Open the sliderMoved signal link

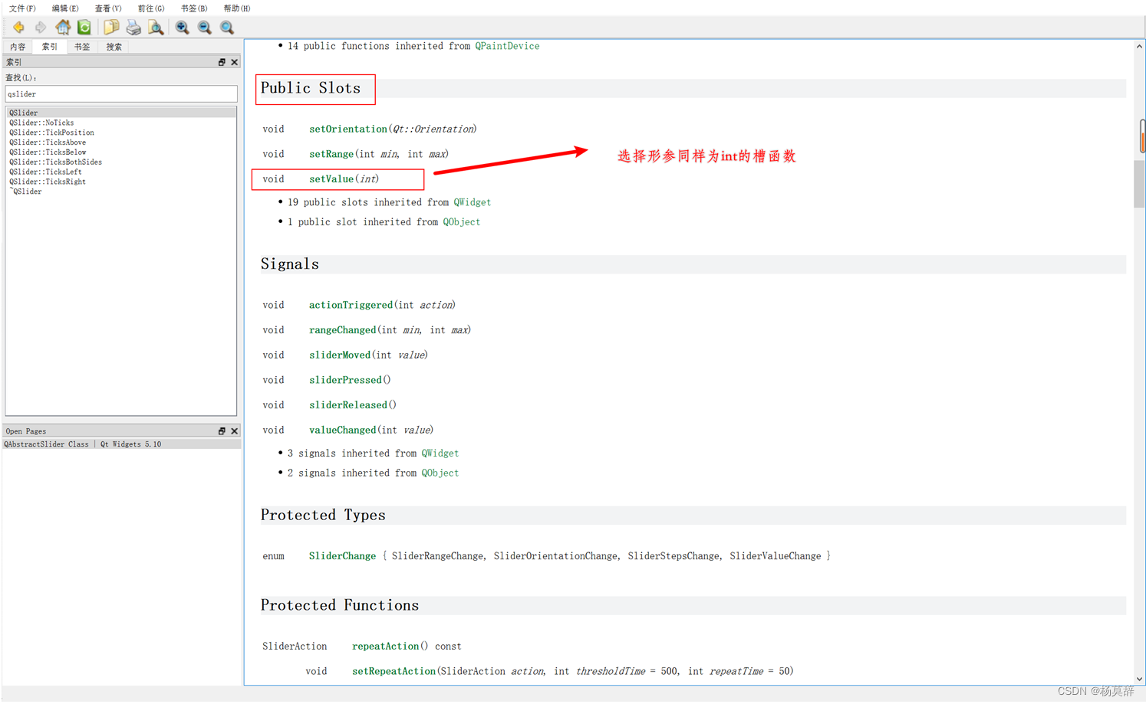(340, 355)
